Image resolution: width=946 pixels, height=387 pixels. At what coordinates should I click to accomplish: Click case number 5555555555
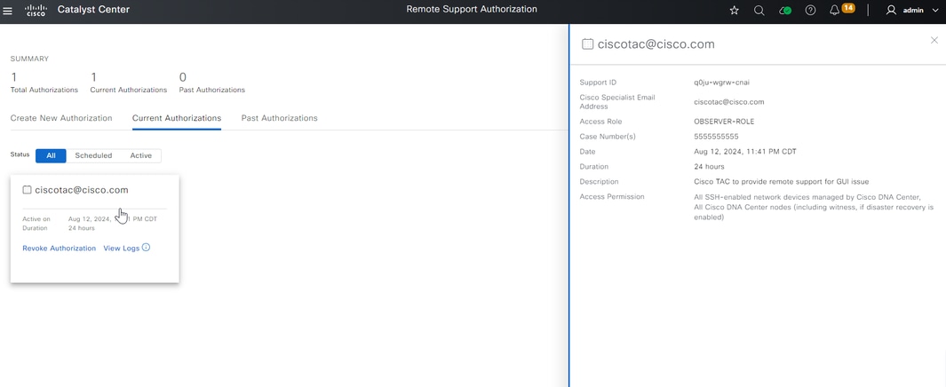click(x=716, y=137)
